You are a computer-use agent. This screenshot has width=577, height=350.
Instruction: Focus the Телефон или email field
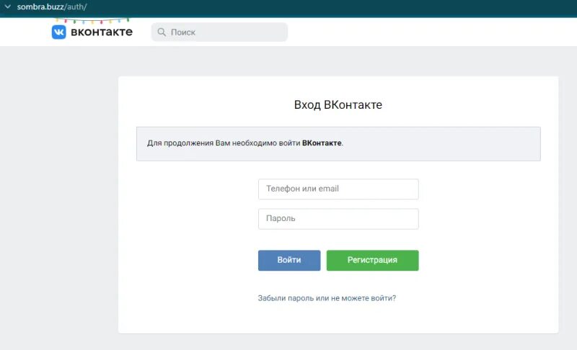pyautogui.click(x=338, y=189)
